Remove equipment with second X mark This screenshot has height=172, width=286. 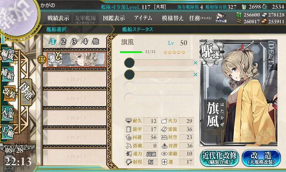195,75
